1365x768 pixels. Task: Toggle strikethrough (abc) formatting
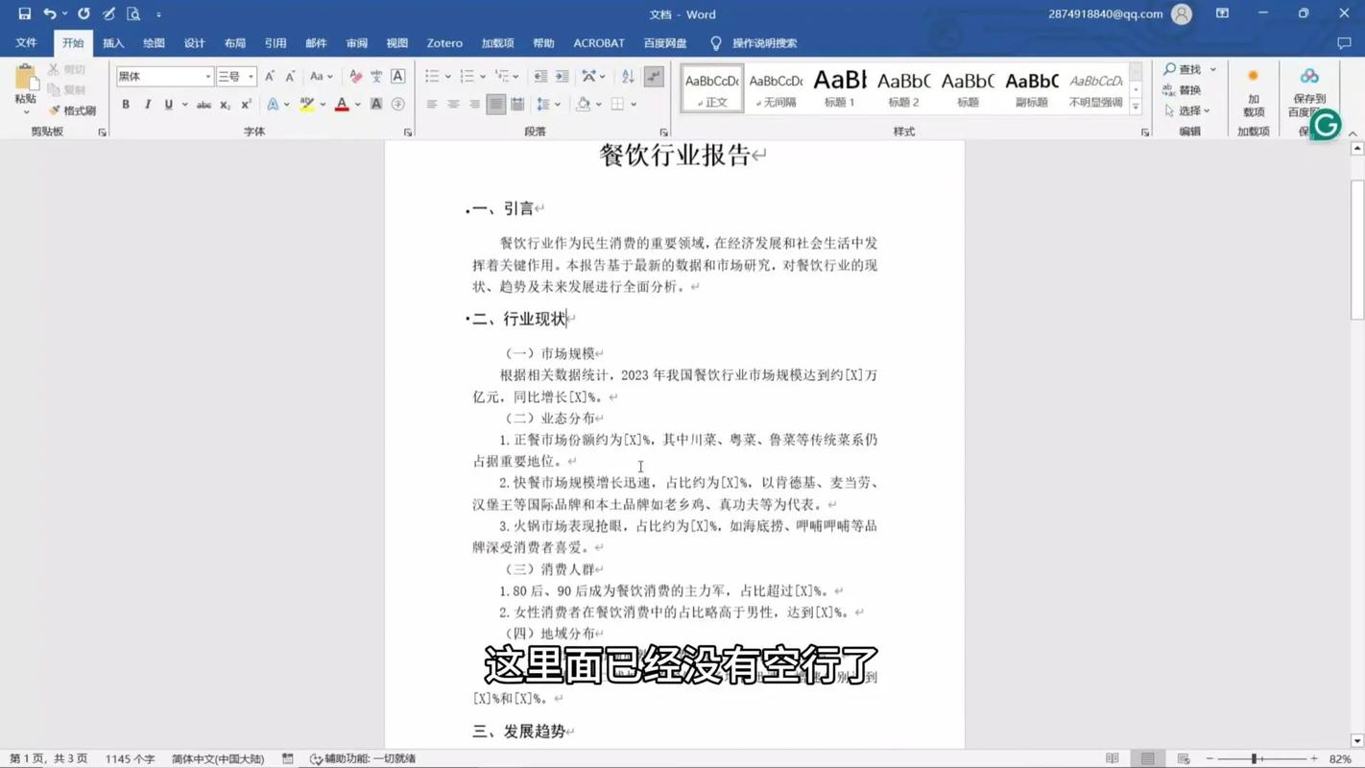pyautogui.click(x=204, y=104)
